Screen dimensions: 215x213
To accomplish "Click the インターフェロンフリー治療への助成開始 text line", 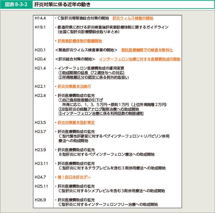I will (108, 205).
